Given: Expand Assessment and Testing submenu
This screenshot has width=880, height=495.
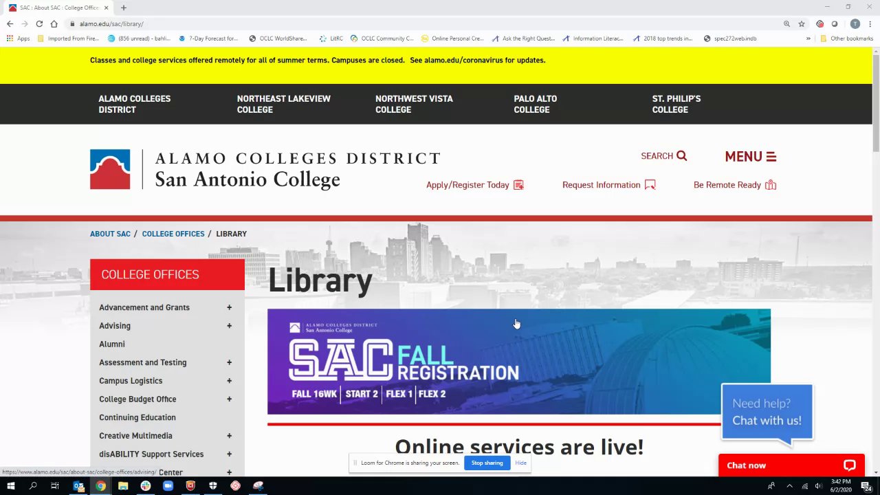Looking at the screenshot, I should (229, 362).
